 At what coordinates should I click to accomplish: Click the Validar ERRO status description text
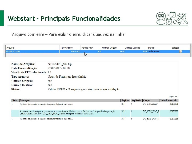[84, 89]
